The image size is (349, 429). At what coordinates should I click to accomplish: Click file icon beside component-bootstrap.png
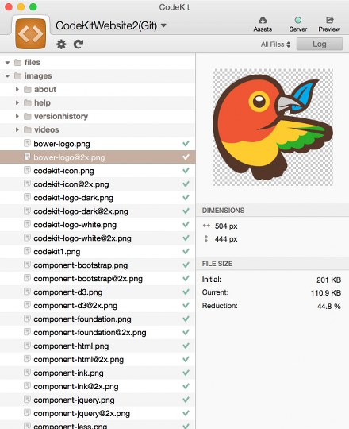(27, 265)
